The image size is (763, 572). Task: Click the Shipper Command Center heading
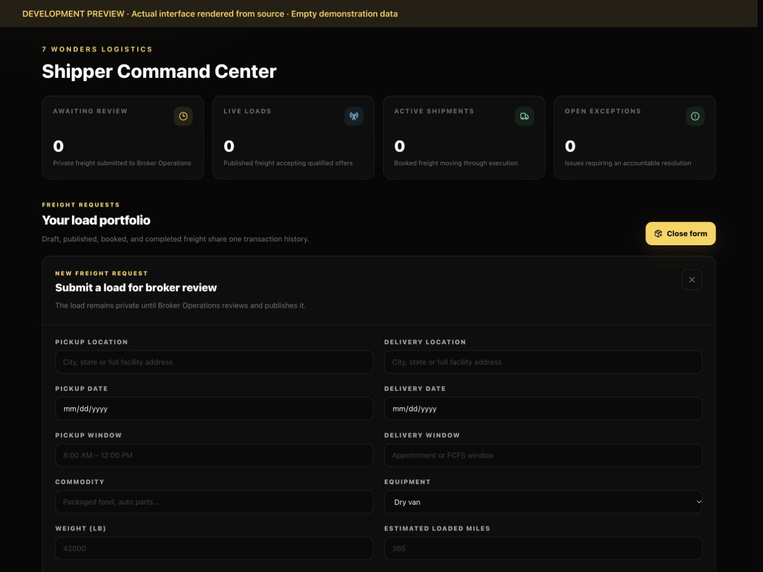tap(159, 71)
